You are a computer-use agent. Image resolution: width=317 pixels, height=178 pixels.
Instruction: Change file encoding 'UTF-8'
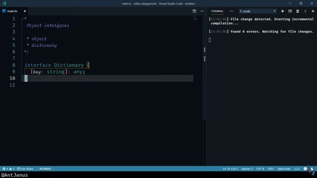click(x=260, y=169)
